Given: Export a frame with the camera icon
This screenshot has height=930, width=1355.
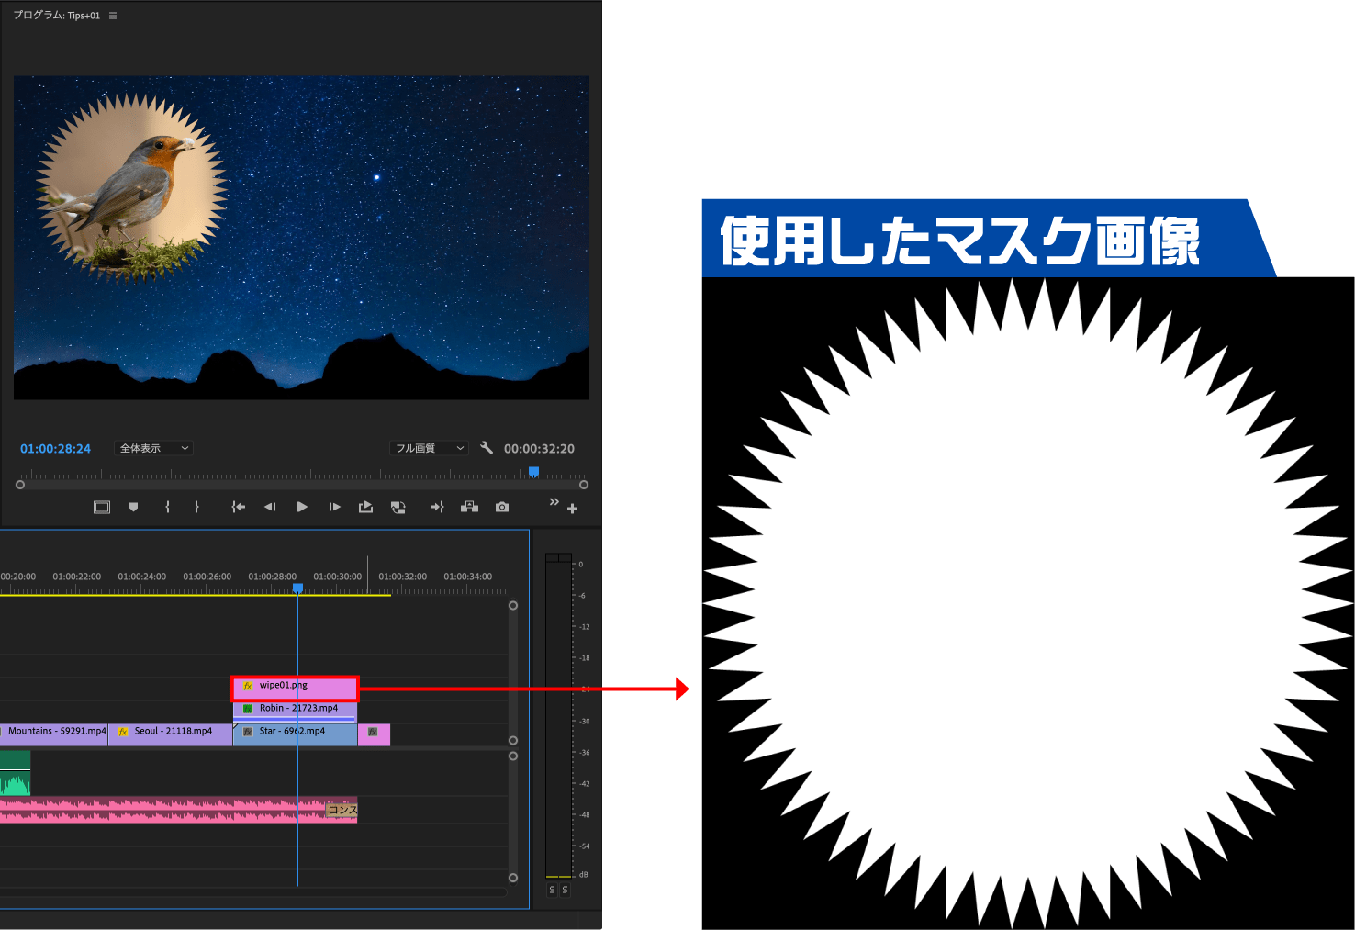Looking at the screenshot, I should pyautogui.click(x=502, y=507).
